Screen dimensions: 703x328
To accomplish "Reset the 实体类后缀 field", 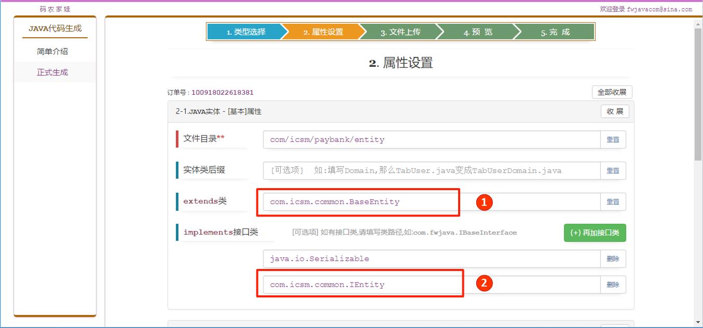I will point(613,170).
